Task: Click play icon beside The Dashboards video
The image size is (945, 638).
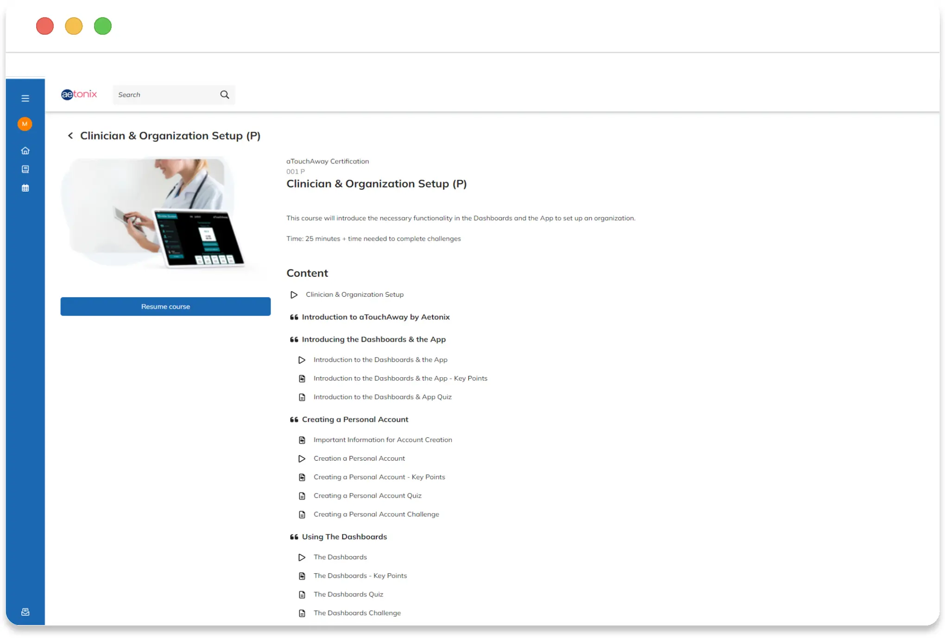Action: point(302,557)
